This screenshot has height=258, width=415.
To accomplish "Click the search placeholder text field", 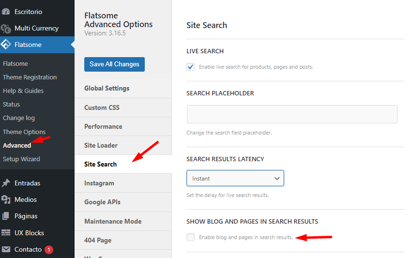I will click(x=292, y=114).
